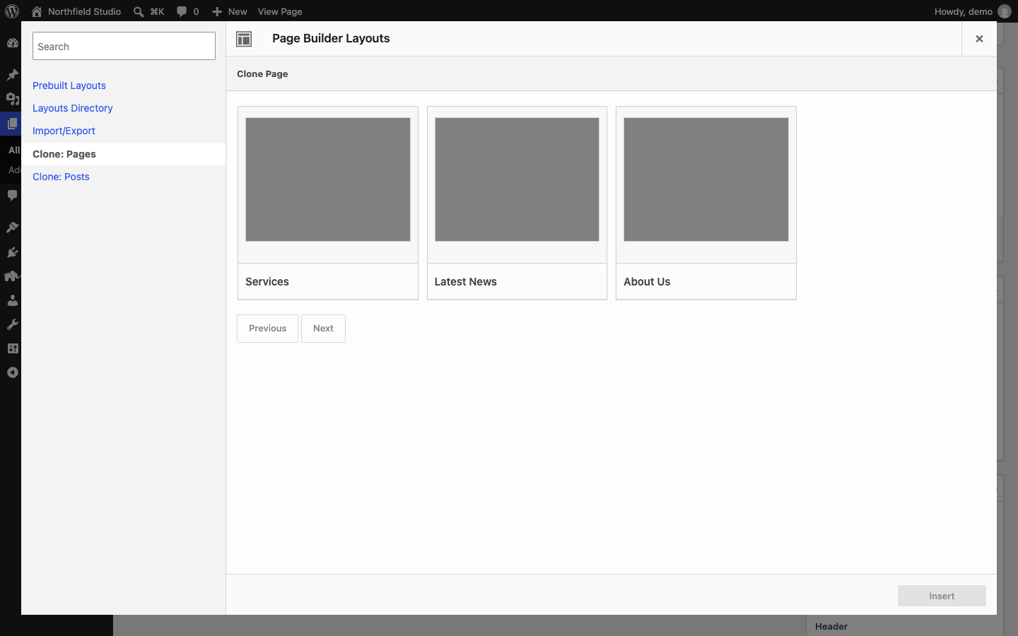Viewport: 1018px width, 636px height.
Task: Select the Import/Export tab
Action: 64,131
